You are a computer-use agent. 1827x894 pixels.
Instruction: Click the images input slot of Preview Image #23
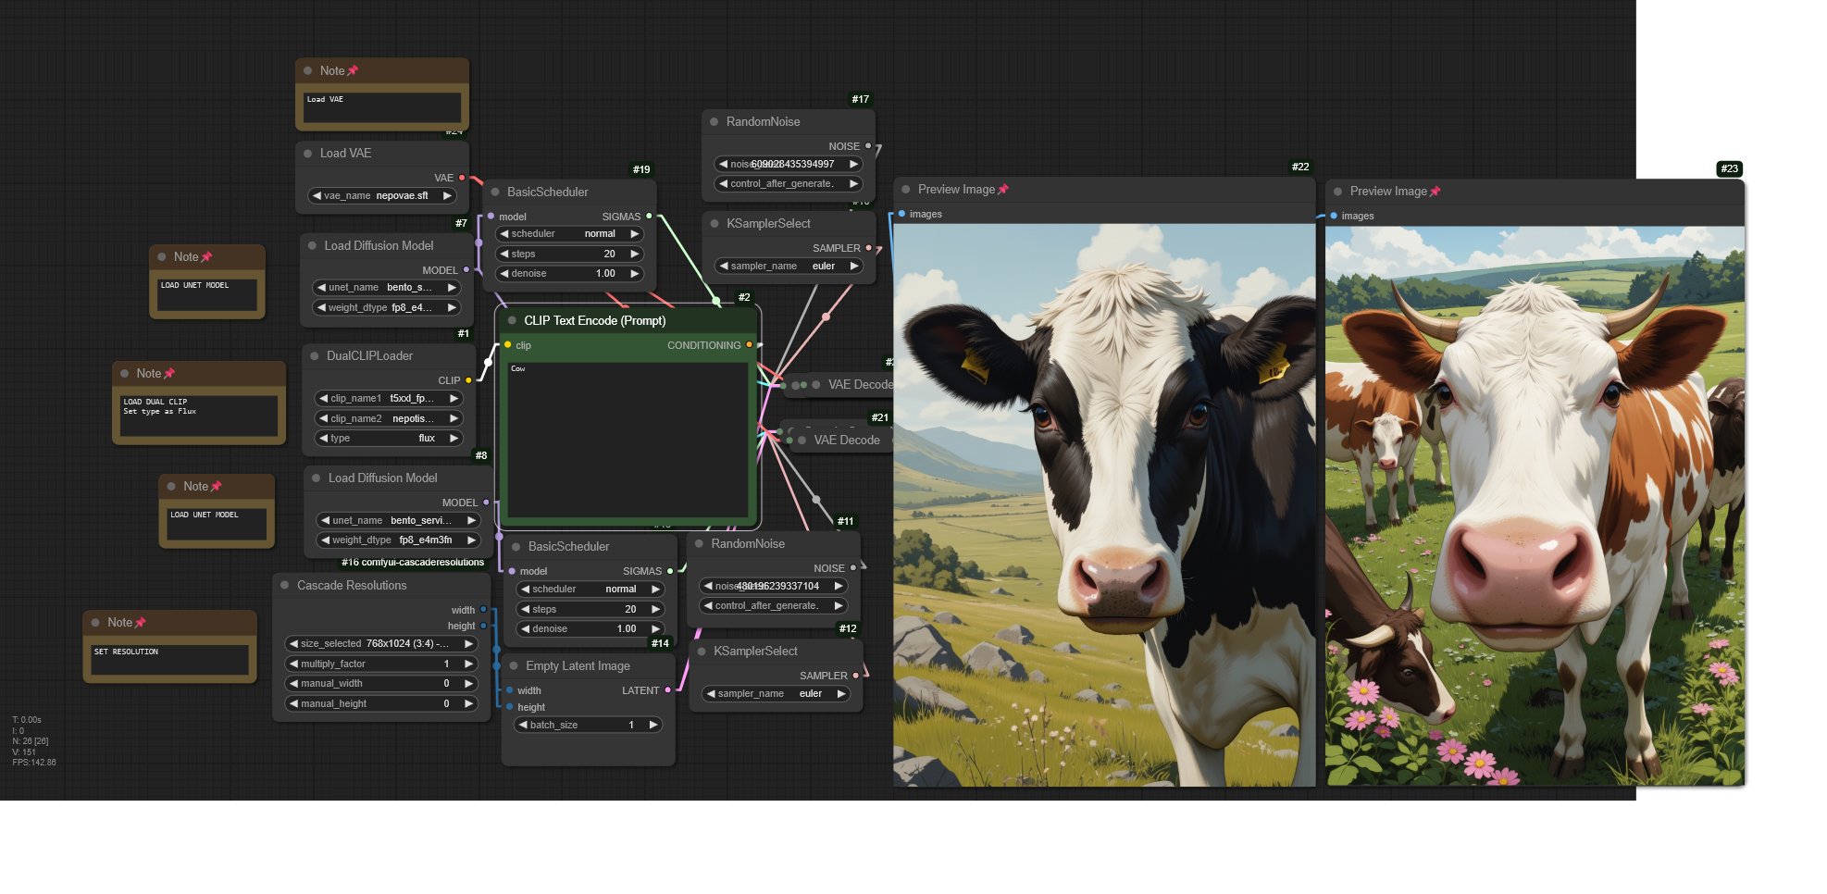[x=1334, y=216]
